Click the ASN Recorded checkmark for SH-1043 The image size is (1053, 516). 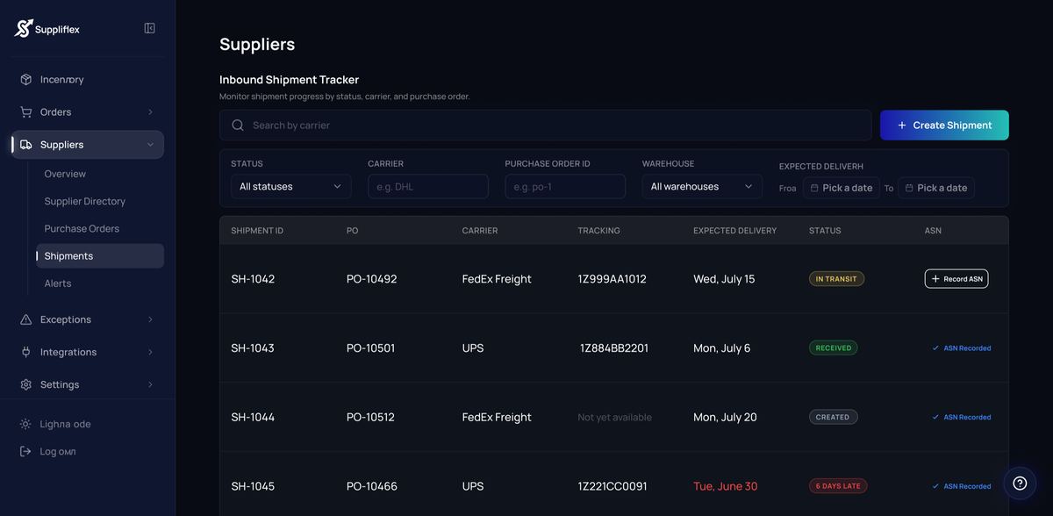coord(935,348)
